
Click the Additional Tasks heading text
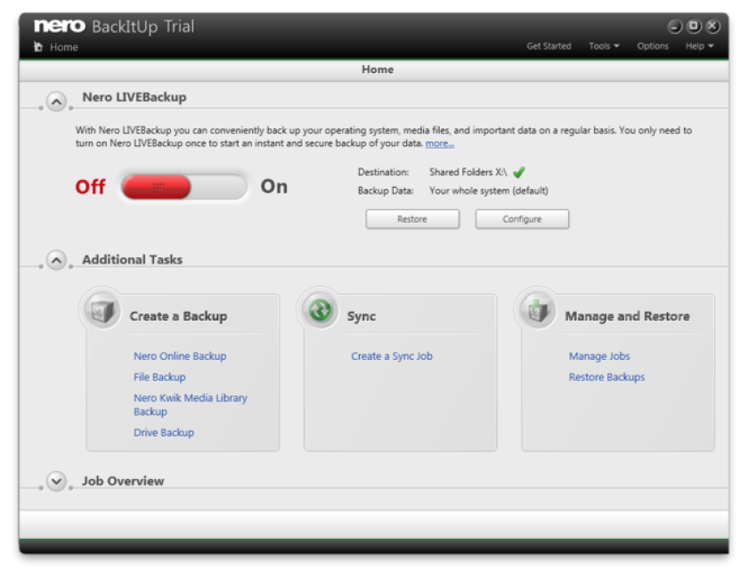(132, 259)
